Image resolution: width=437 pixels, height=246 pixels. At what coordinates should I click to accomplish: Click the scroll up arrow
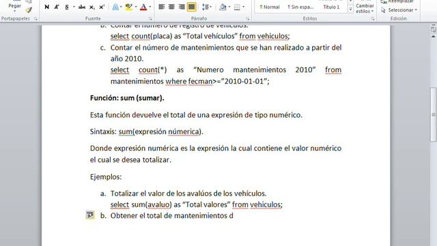[434, 37]
